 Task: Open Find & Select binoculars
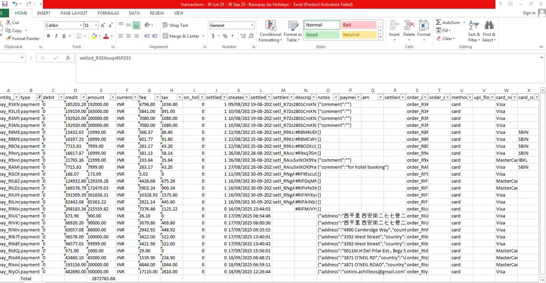pos(489,31)
